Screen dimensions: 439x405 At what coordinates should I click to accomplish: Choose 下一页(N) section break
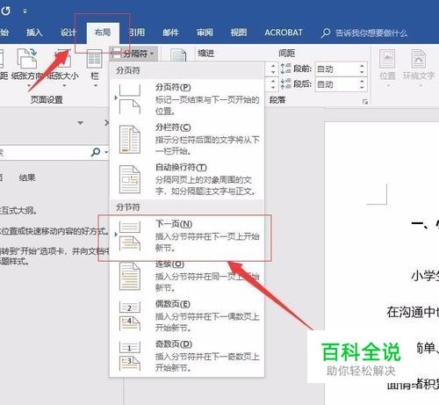pos(187,236)
